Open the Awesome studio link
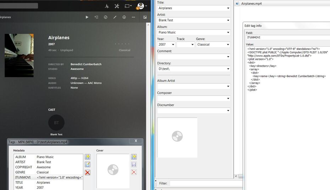The height and width of the screenshot is (190, 330). (77, 69)
